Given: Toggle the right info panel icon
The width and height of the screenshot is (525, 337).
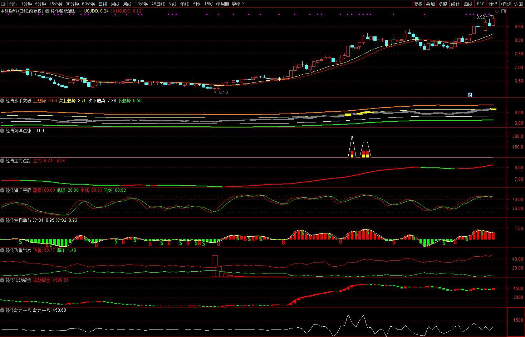Looking at the screenshot, I should (504, 11).
